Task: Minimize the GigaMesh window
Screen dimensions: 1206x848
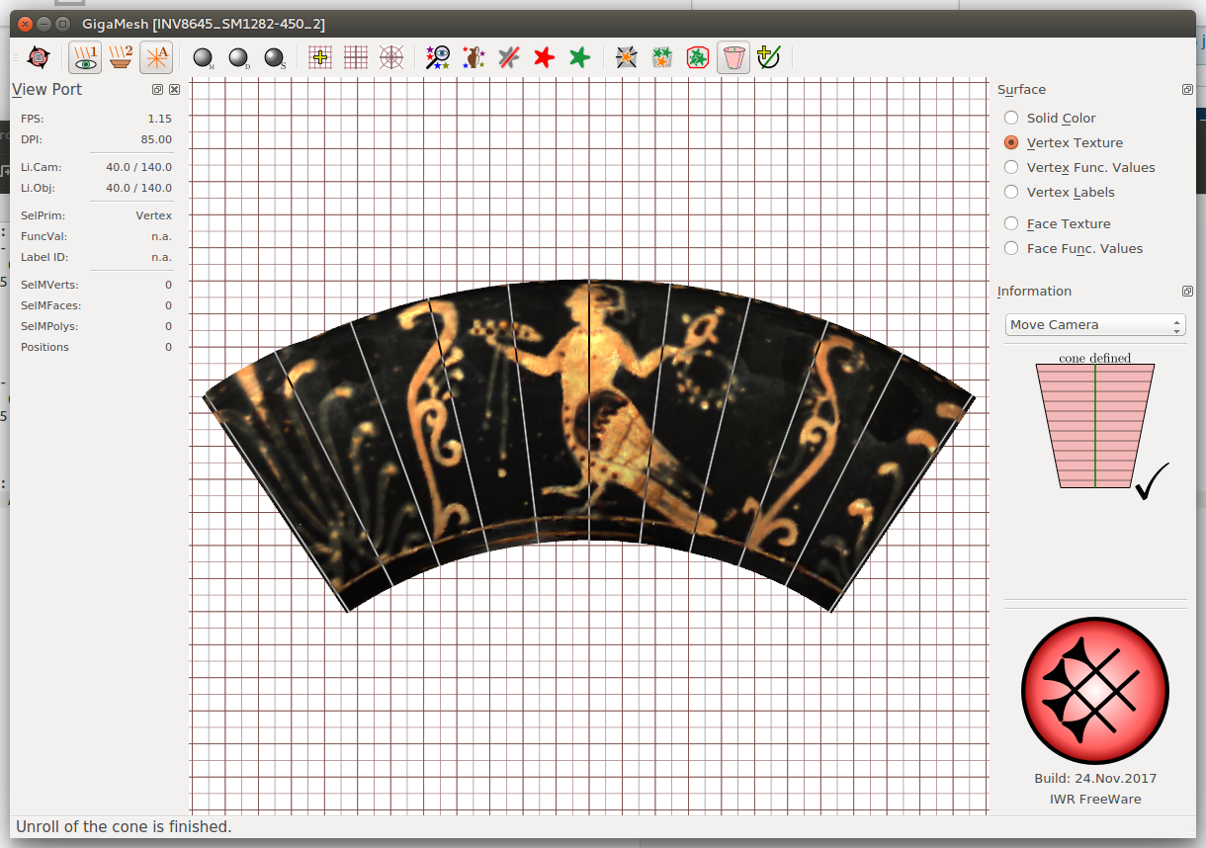Action: tap(44, 24)
